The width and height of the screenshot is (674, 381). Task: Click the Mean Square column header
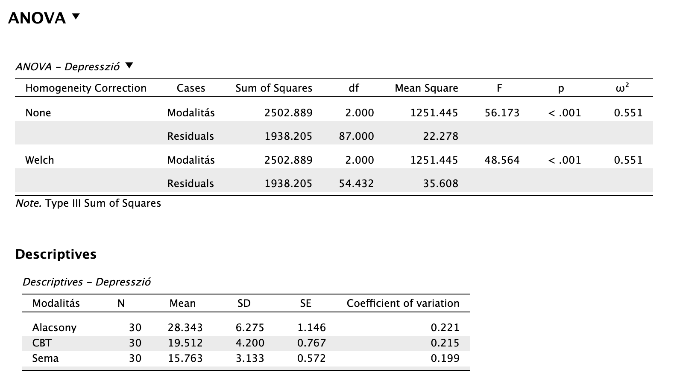tap(426, 88)
